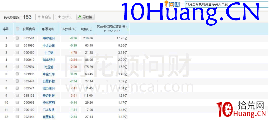
Task: Click stock code 600460
Action: click(29, 53)
